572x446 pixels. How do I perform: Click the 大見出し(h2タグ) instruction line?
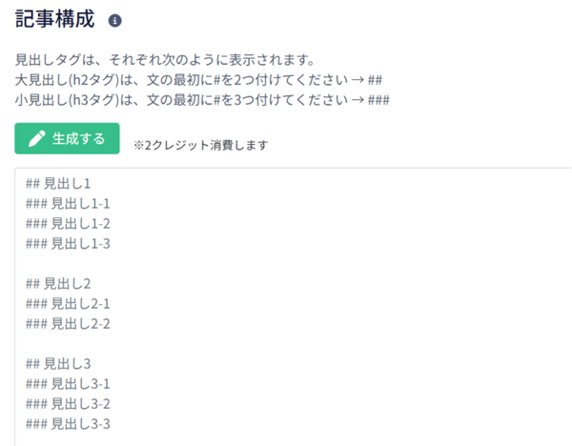pyautogui.click(x=198, y=80)
